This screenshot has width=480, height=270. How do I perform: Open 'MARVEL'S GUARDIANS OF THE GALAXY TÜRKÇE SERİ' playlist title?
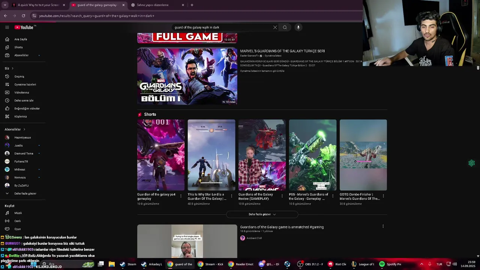pyautogui.click(x=282, y=51)
